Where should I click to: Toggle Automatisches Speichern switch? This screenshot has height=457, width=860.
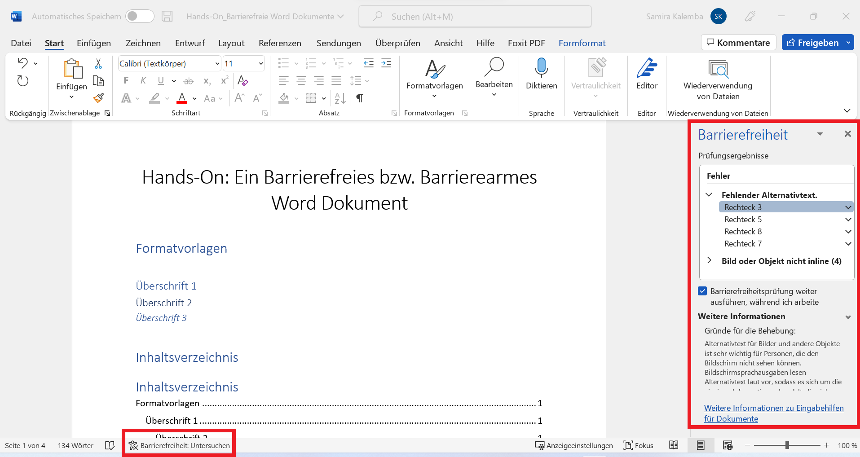pos(140,16)
